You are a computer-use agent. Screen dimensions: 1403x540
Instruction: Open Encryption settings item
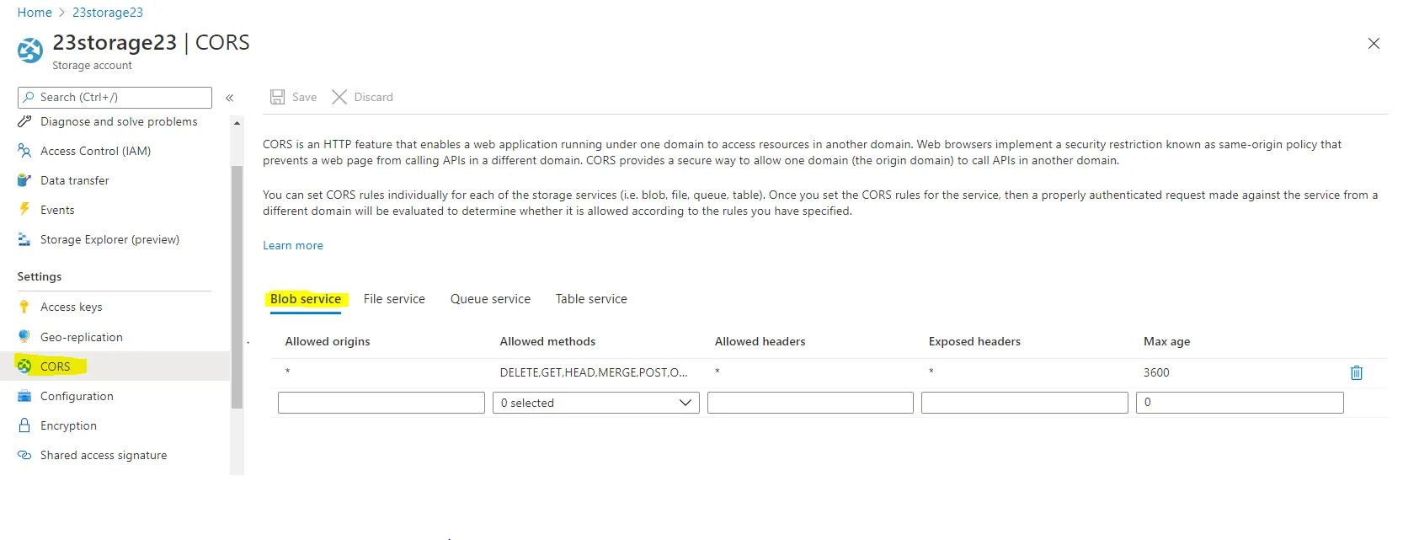[x=68, y=425]
